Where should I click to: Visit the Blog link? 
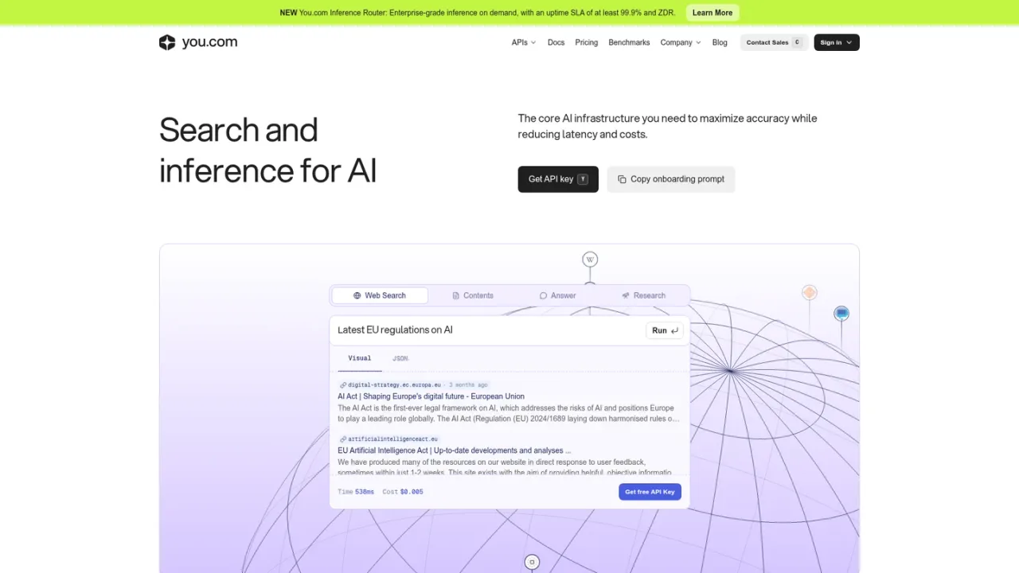click(x=720, y=42)
